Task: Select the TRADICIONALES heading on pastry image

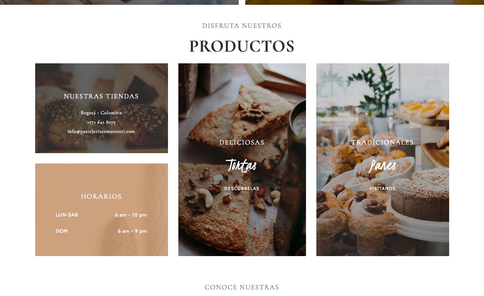Action: pos(382,142)
